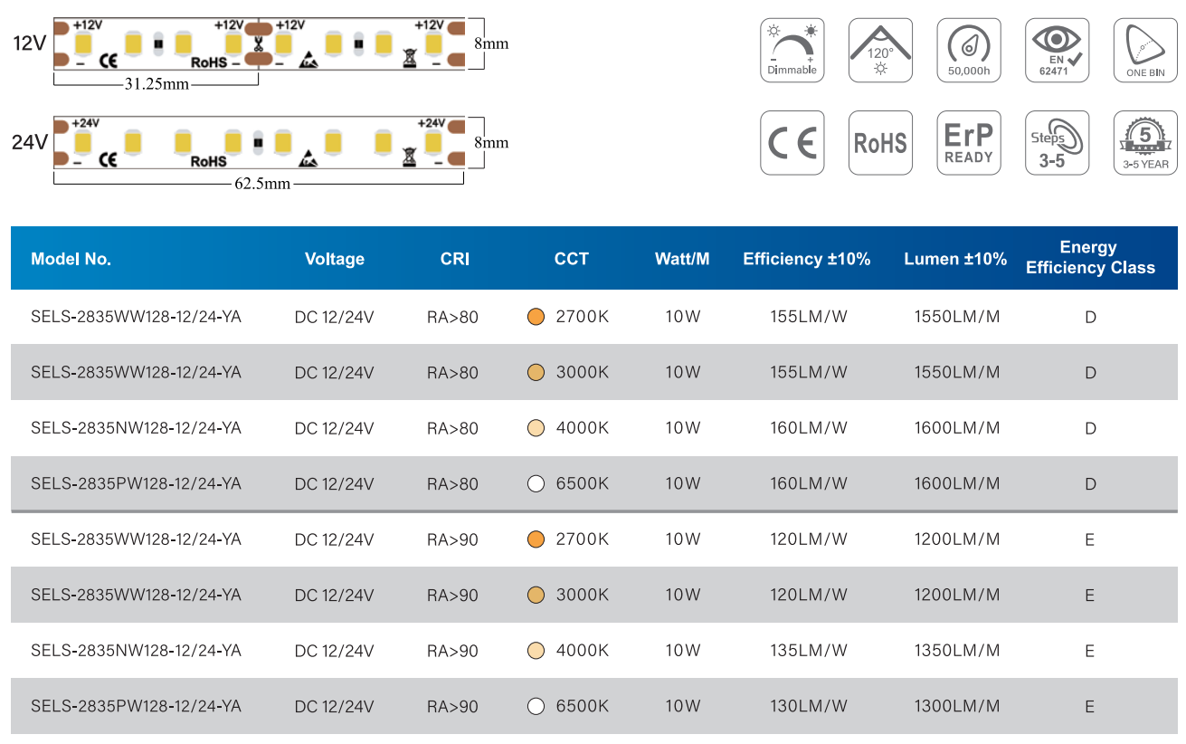The height and width of the screenshot is (744, 1186).
Task: Select the 50,000h lifespan icon
Action: tap(969, 50)
